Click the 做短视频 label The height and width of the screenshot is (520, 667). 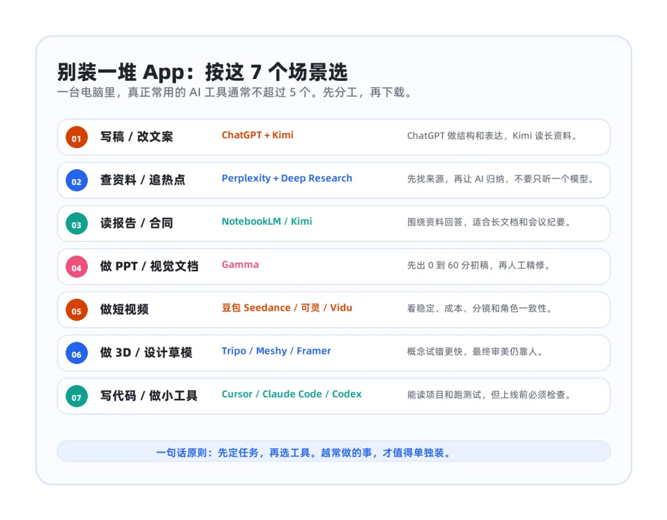pyautogui.click(x=124, y=310)
